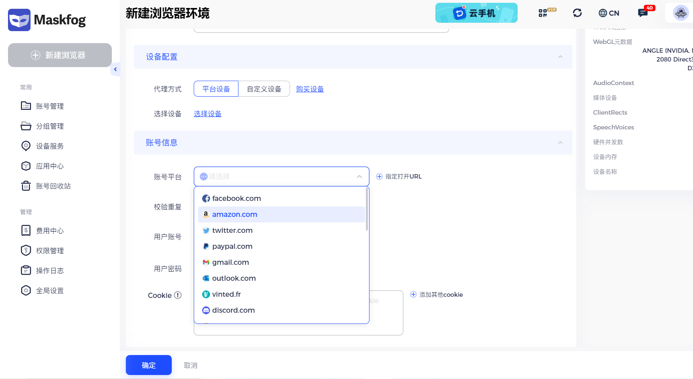
Task: Open the 选择设备 link
Action: [x=208, y=114]
